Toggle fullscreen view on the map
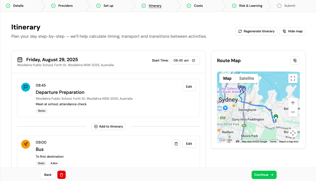The height and width of the screenshot is (181, 316). 293,79
